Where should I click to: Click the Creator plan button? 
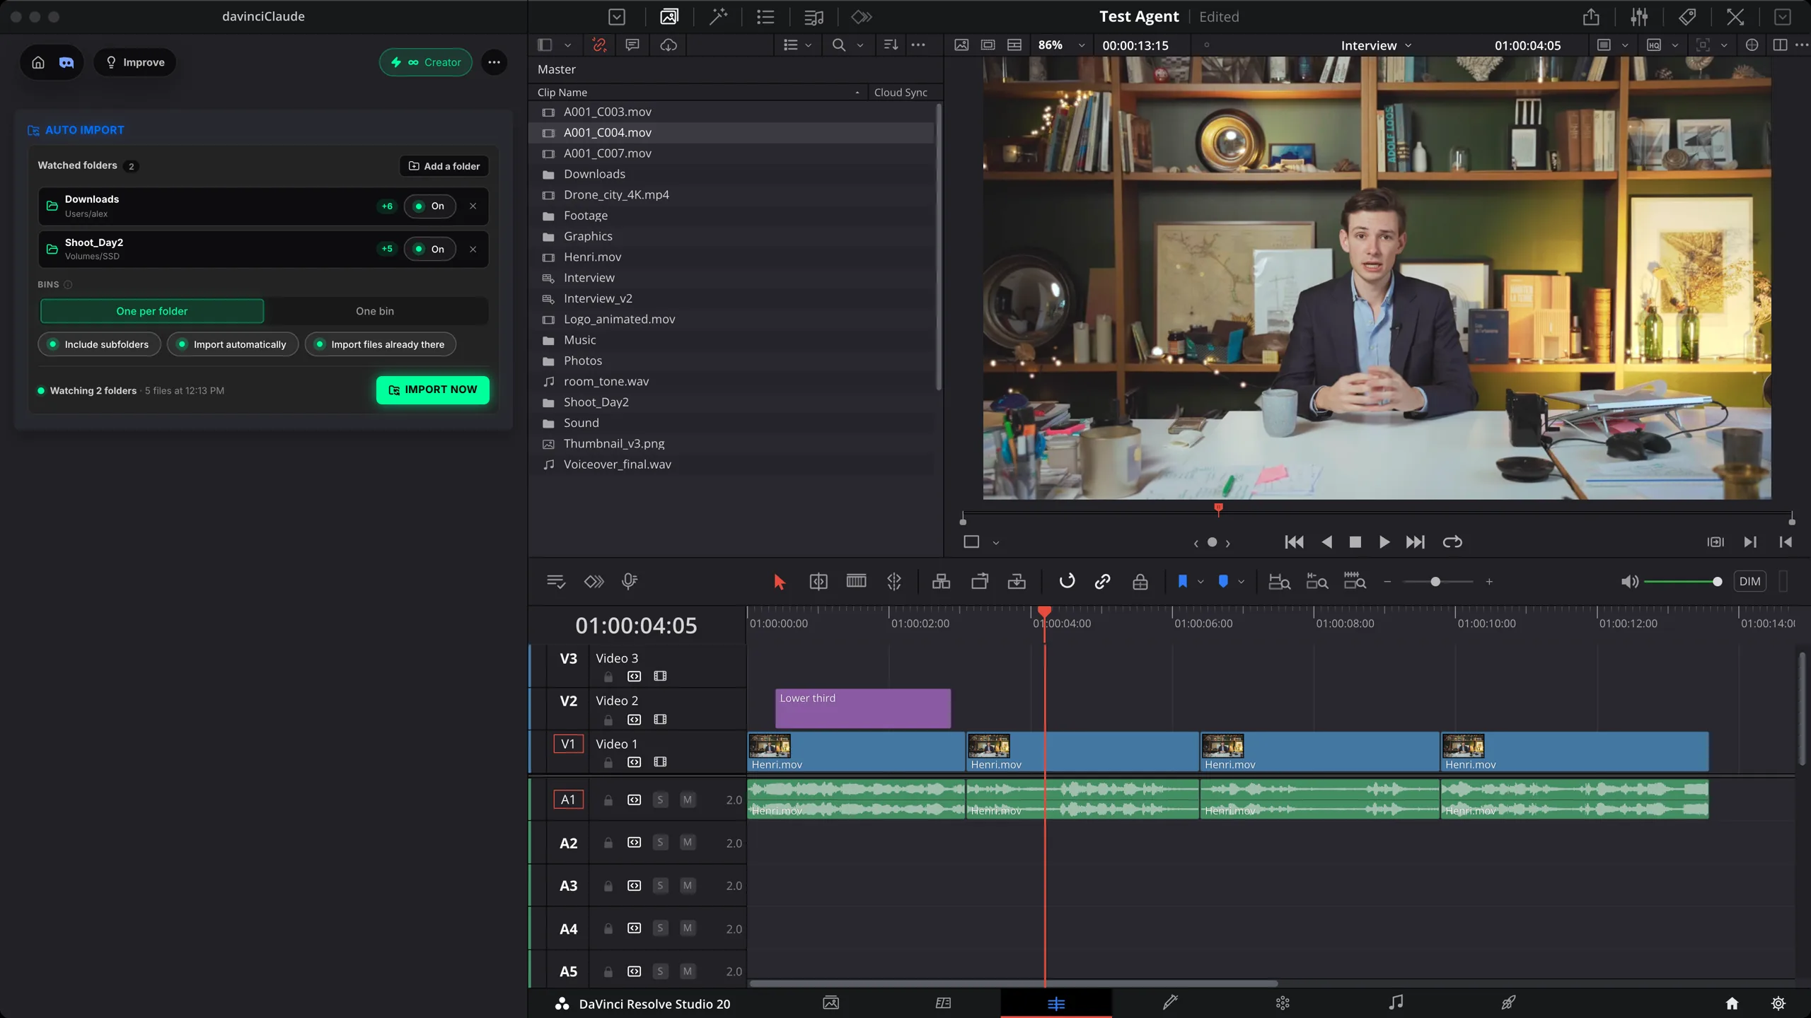pos(426,62)
